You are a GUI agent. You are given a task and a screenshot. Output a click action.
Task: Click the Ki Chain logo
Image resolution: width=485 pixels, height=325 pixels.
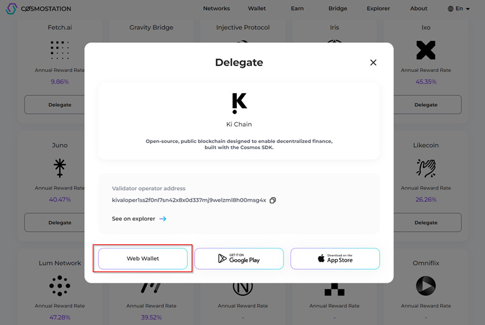239,103
